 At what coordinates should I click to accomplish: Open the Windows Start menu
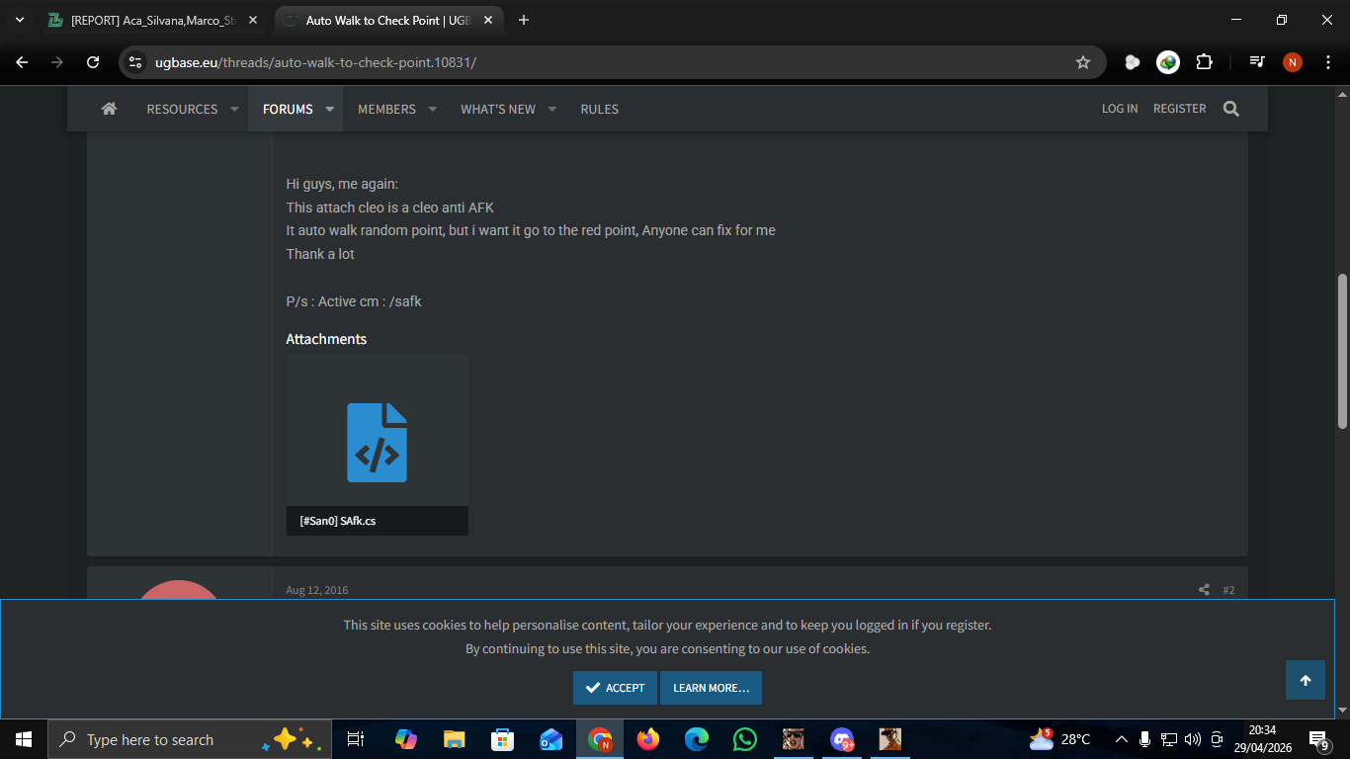tap(24, 739)
